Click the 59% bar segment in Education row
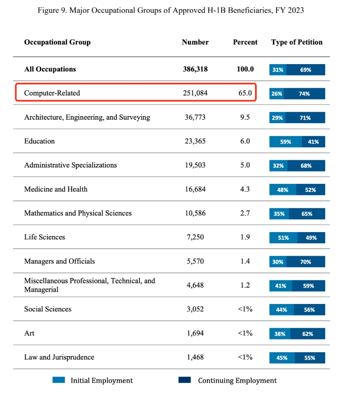 click(285, 142)
